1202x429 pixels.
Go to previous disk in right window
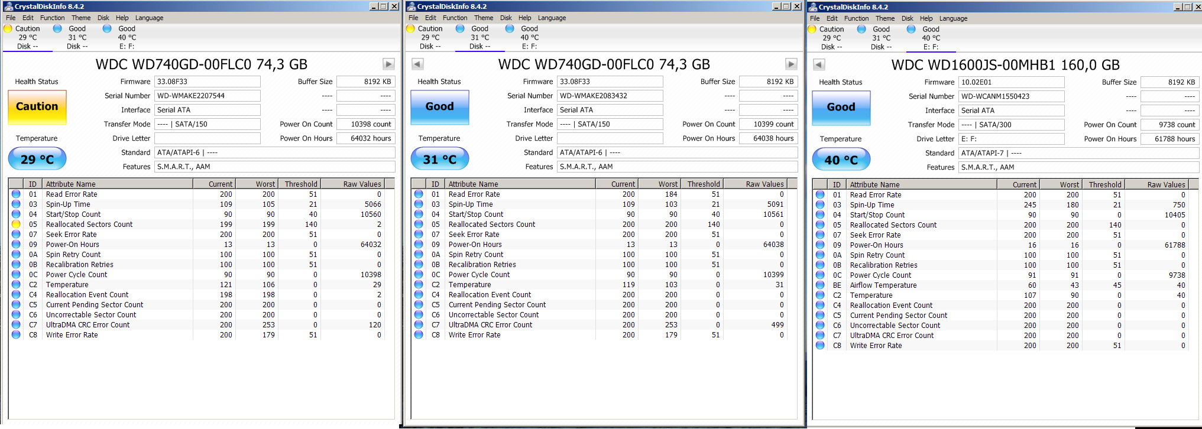pyautogui.click(x=819, y=64)
